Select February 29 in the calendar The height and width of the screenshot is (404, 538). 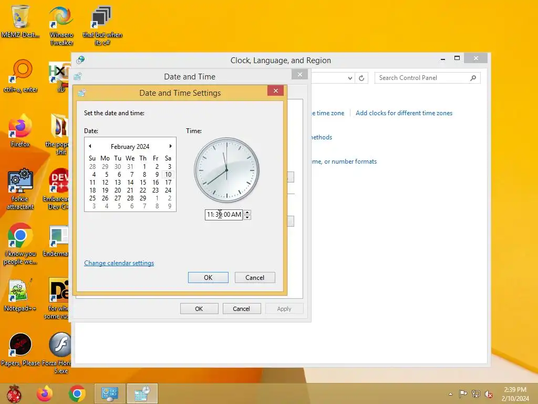click(143, 198)
